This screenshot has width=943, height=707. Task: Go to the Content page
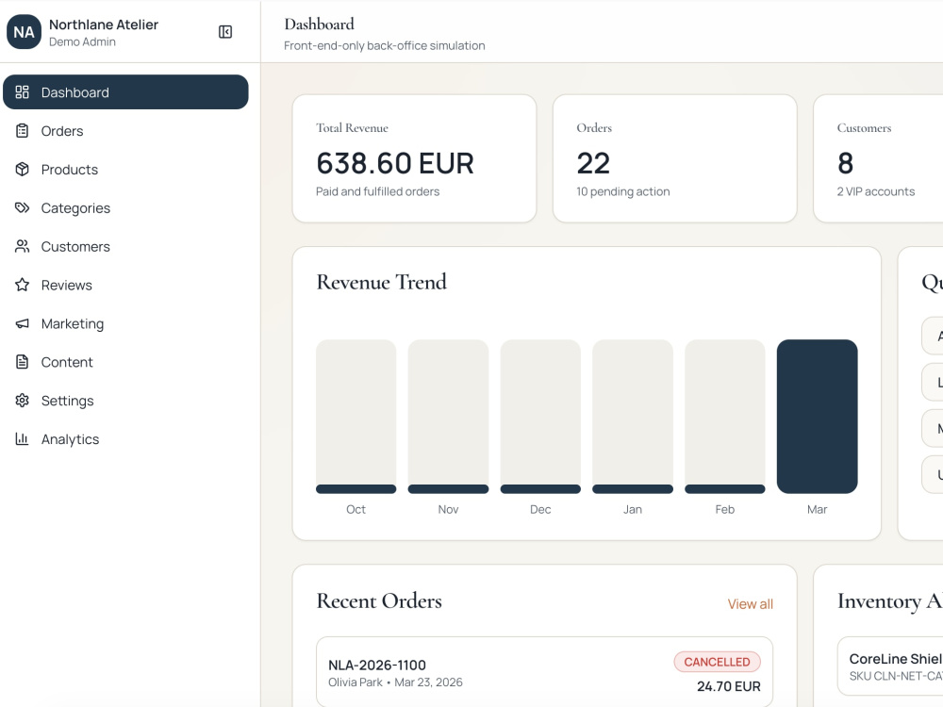tap(125, 362)
